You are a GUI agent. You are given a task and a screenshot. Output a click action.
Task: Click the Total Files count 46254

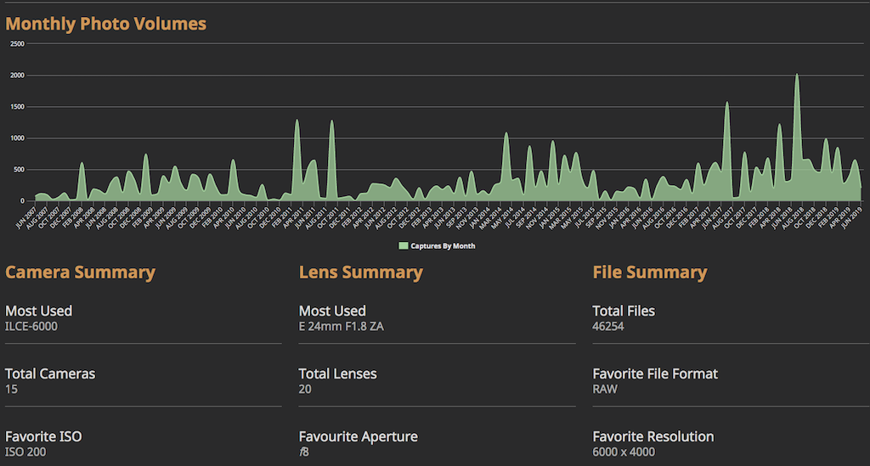608,326
